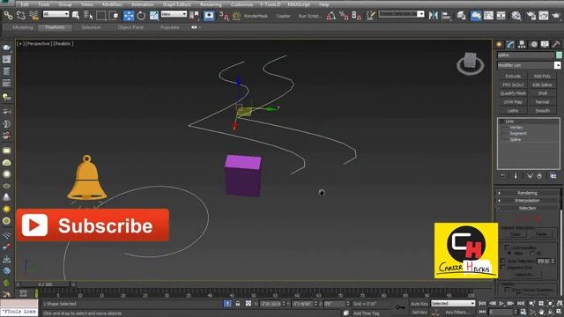Enable the Segment End checkbox
The image size is (564, 317).
[503, 268]
